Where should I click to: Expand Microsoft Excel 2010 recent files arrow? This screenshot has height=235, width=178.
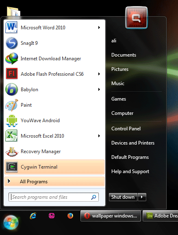99,136
